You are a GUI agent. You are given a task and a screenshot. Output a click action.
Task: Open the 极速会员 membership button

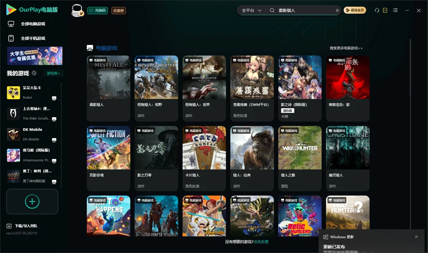(x=355, y=10)
